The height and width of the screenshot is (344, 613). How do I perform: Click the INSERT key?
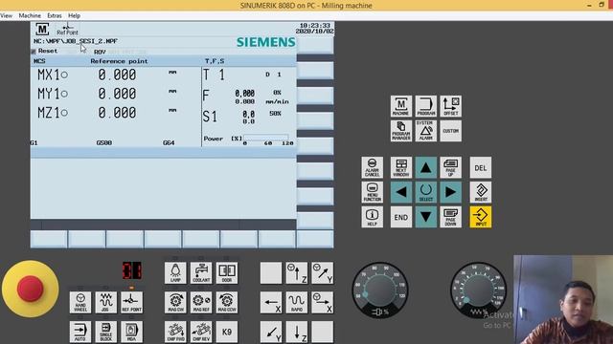(x=481, y=192)
